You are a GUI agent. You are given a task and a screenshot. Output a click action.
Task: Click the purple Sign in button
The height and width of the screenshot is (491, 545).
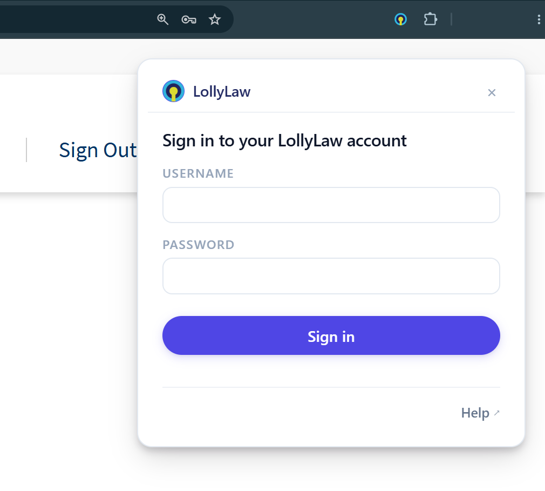coord(331,335)
